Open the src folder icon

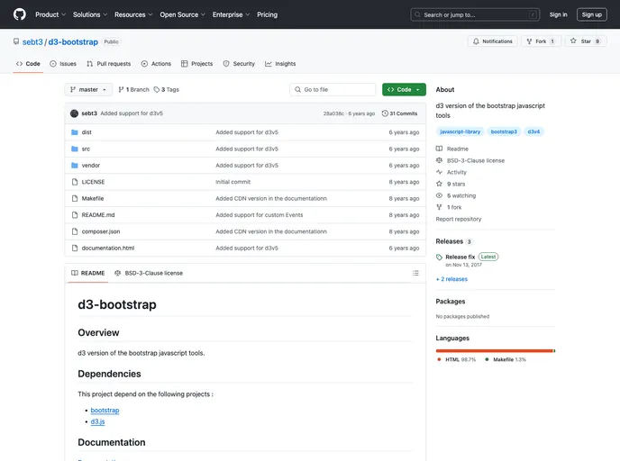click(x=74, y=149)
